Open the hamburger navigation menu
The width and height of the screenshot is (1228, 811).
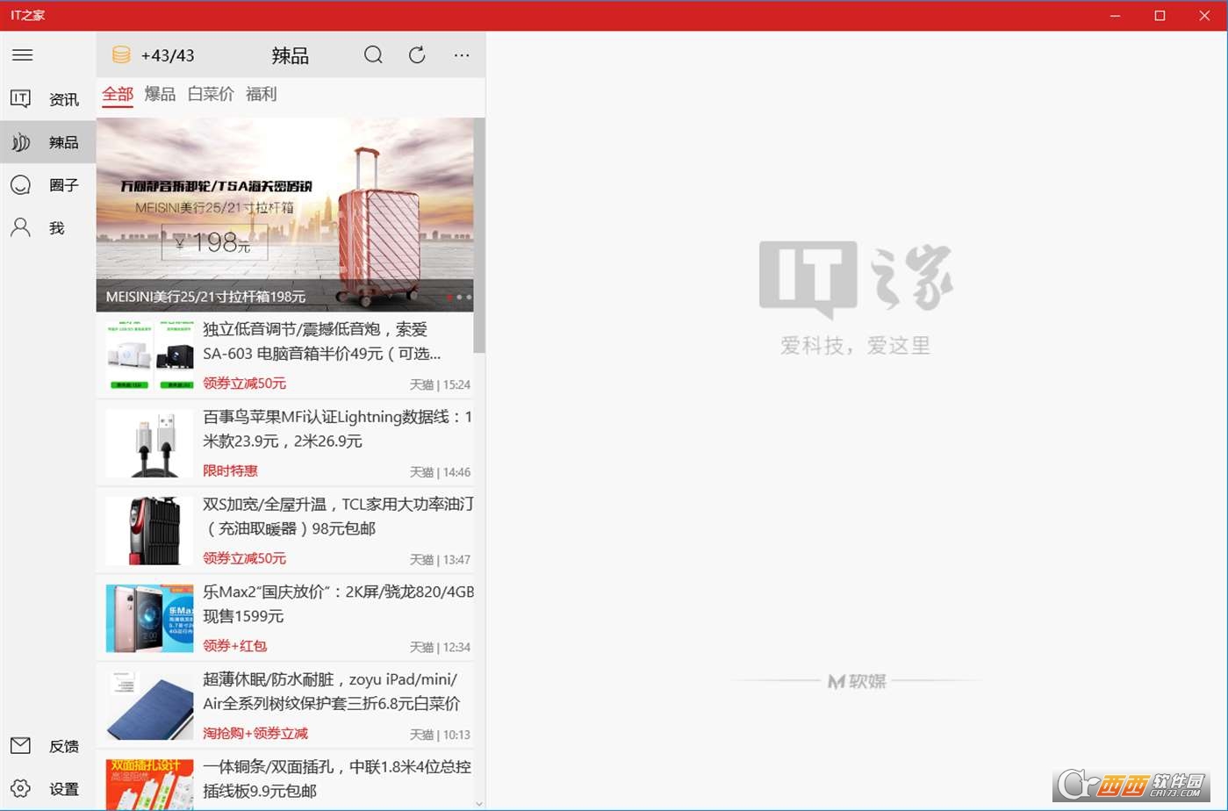coord(23,55)
